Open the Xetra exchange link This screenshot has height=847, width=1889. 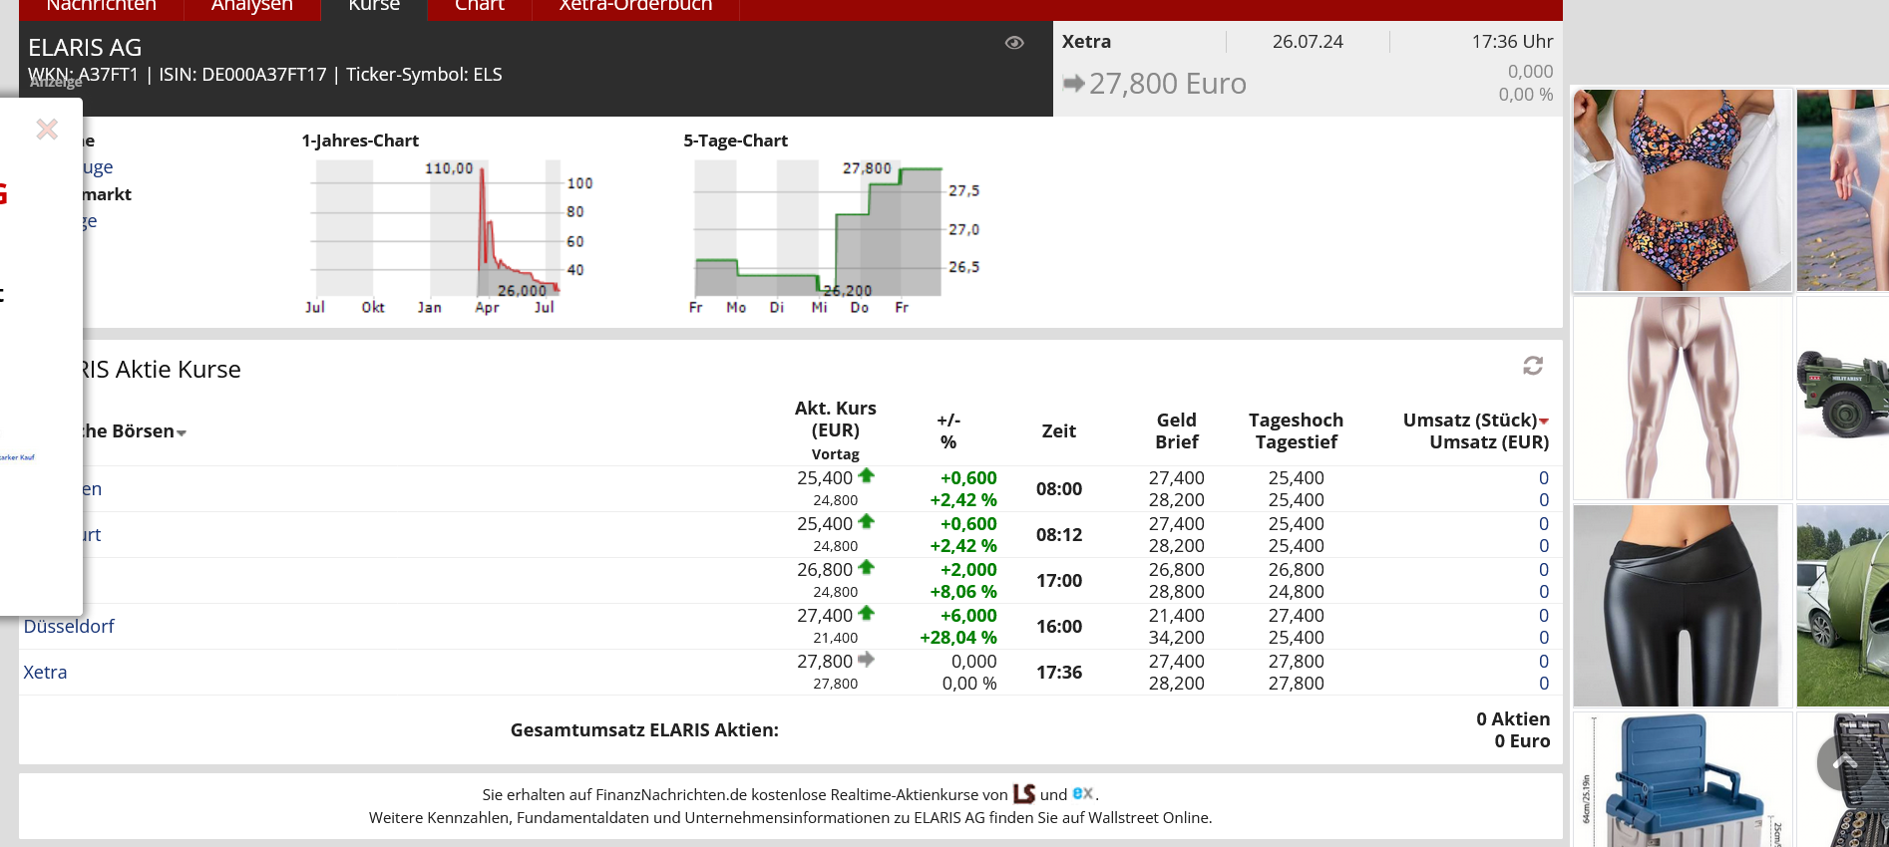click(x=45, y=672)
